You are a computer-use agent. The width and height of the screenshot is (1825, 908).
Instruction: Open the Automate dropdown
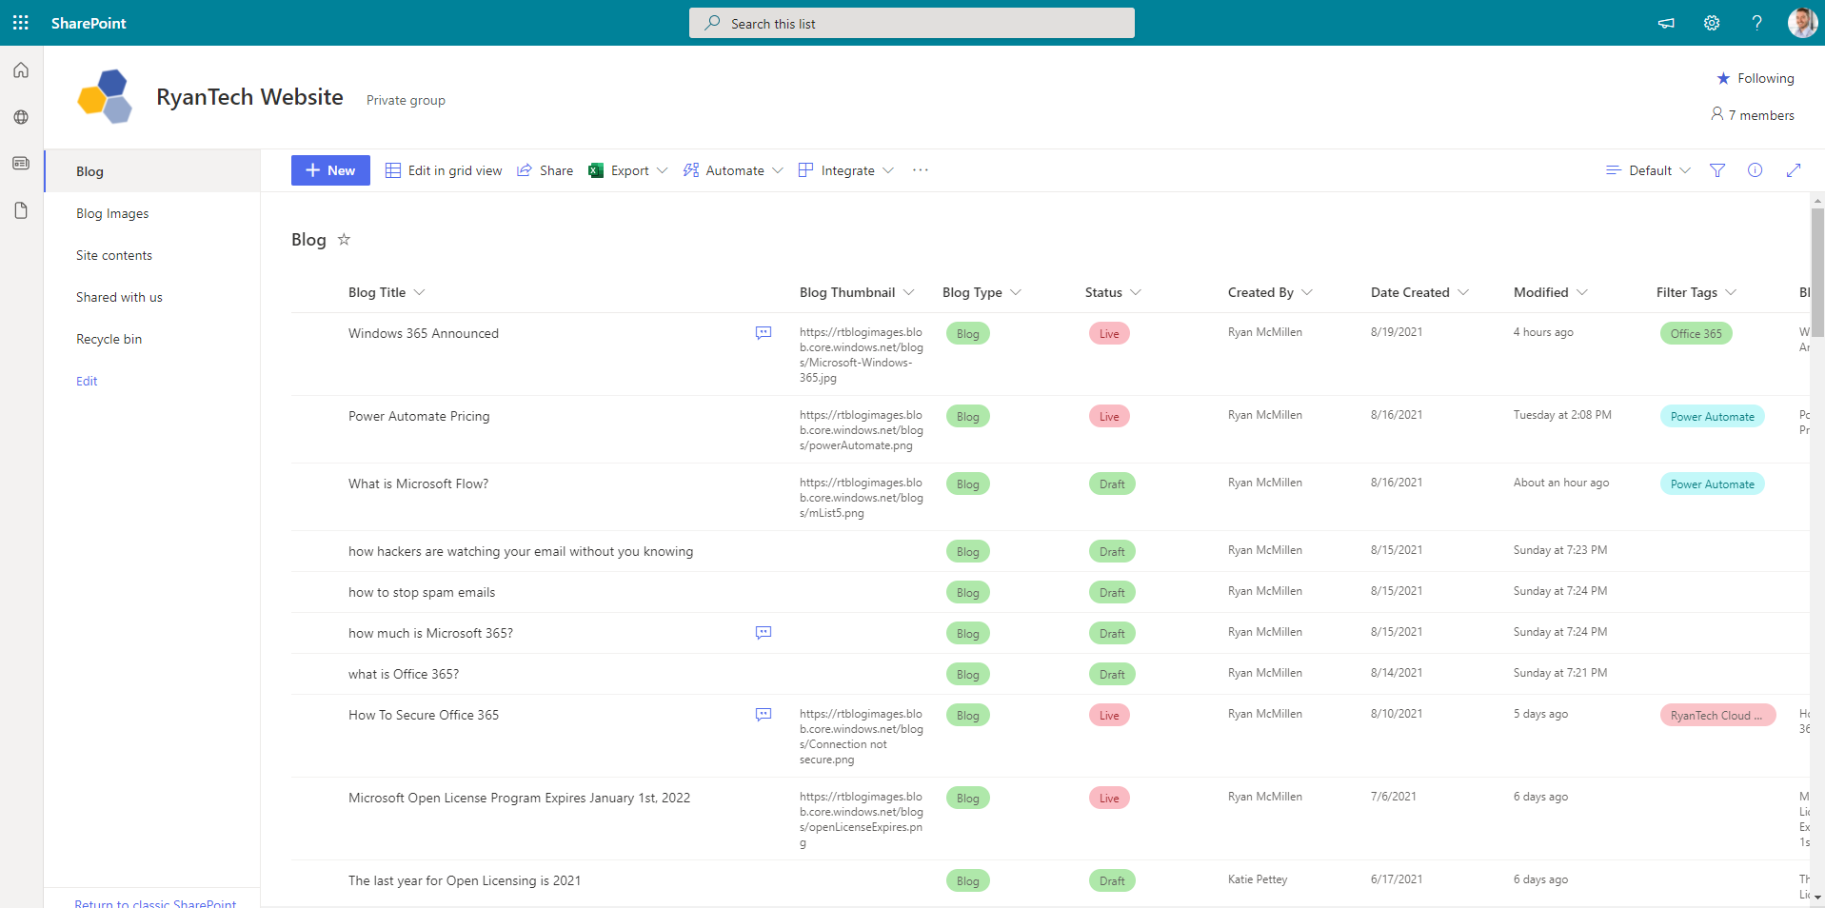coord(733,170)
